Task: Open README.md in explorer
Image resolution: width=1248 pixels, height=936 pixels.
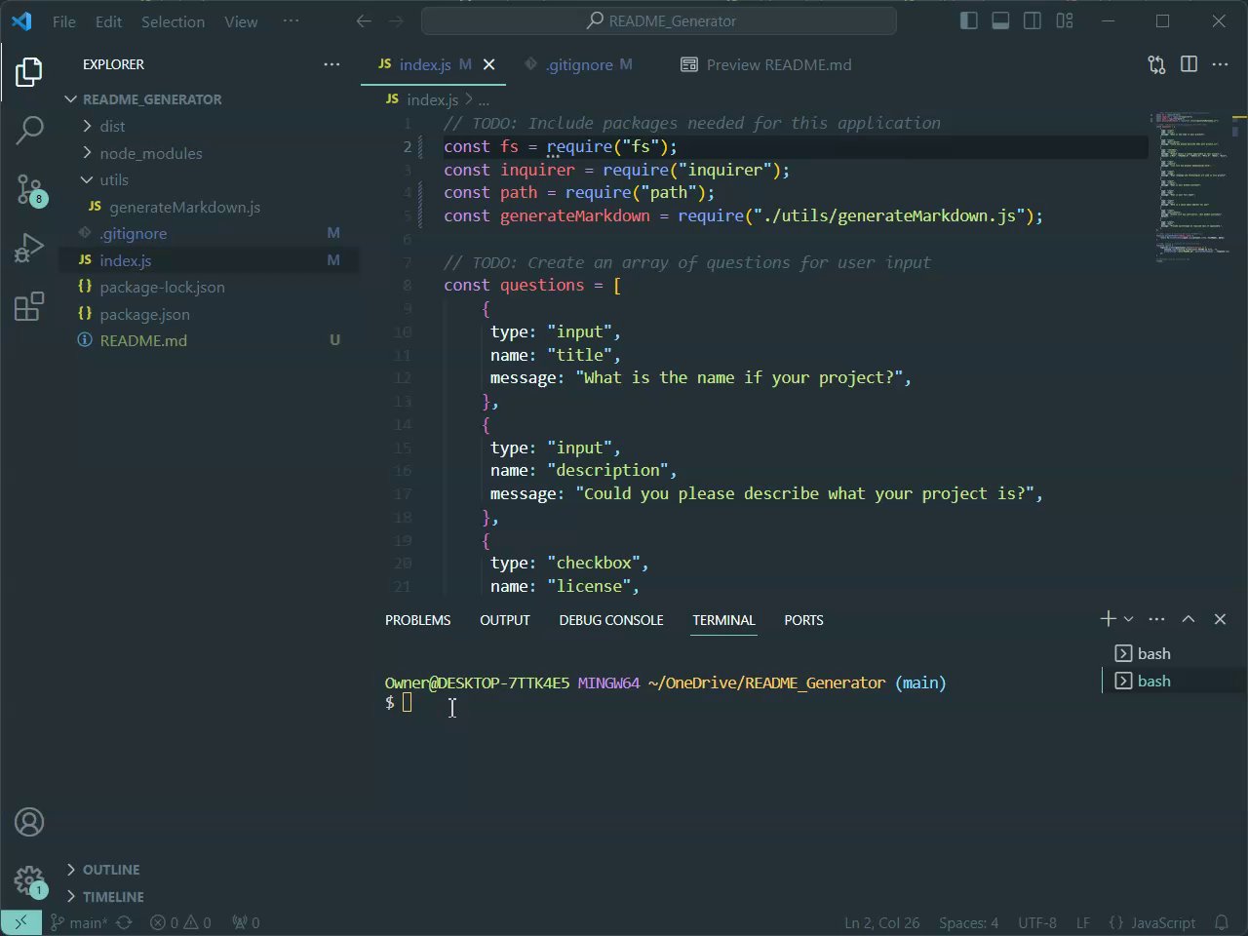Action: pos(143,340)
